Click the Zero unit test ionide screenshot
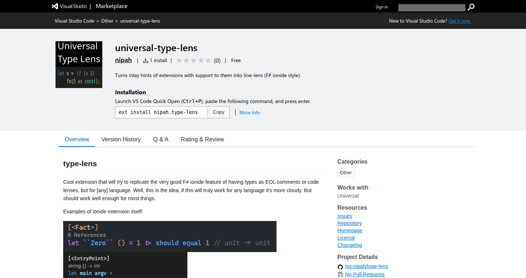Viewport: 526px width, 278px height. [x=170, y=236]
